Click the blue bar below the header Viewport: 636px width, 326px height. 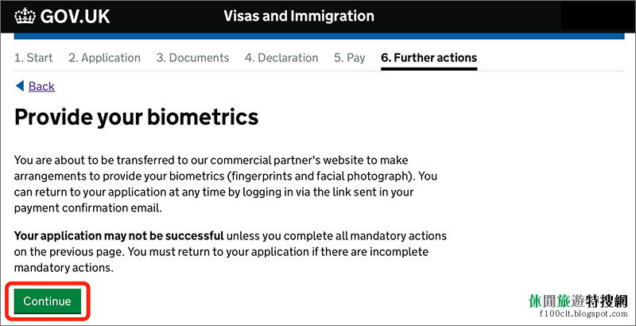pyautogui.click(x=319, y=36)
